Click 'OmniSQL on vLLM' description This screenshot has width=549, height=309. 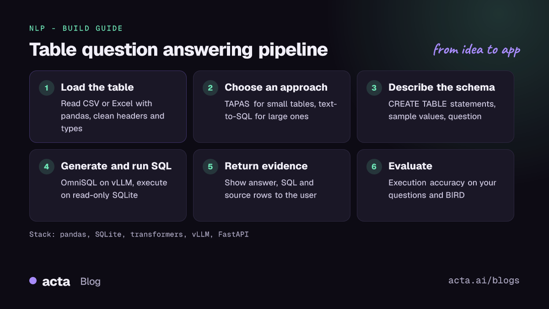[x=114, y=189]
